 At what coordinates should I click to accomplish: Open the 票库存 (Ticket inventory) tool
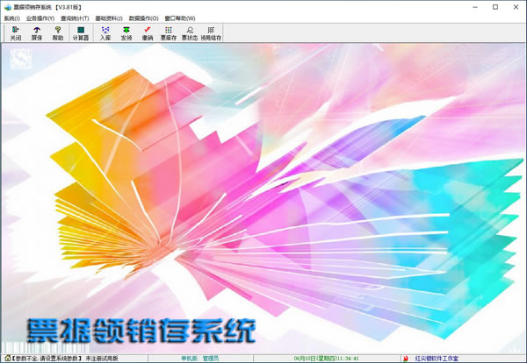tap(169, 32)
